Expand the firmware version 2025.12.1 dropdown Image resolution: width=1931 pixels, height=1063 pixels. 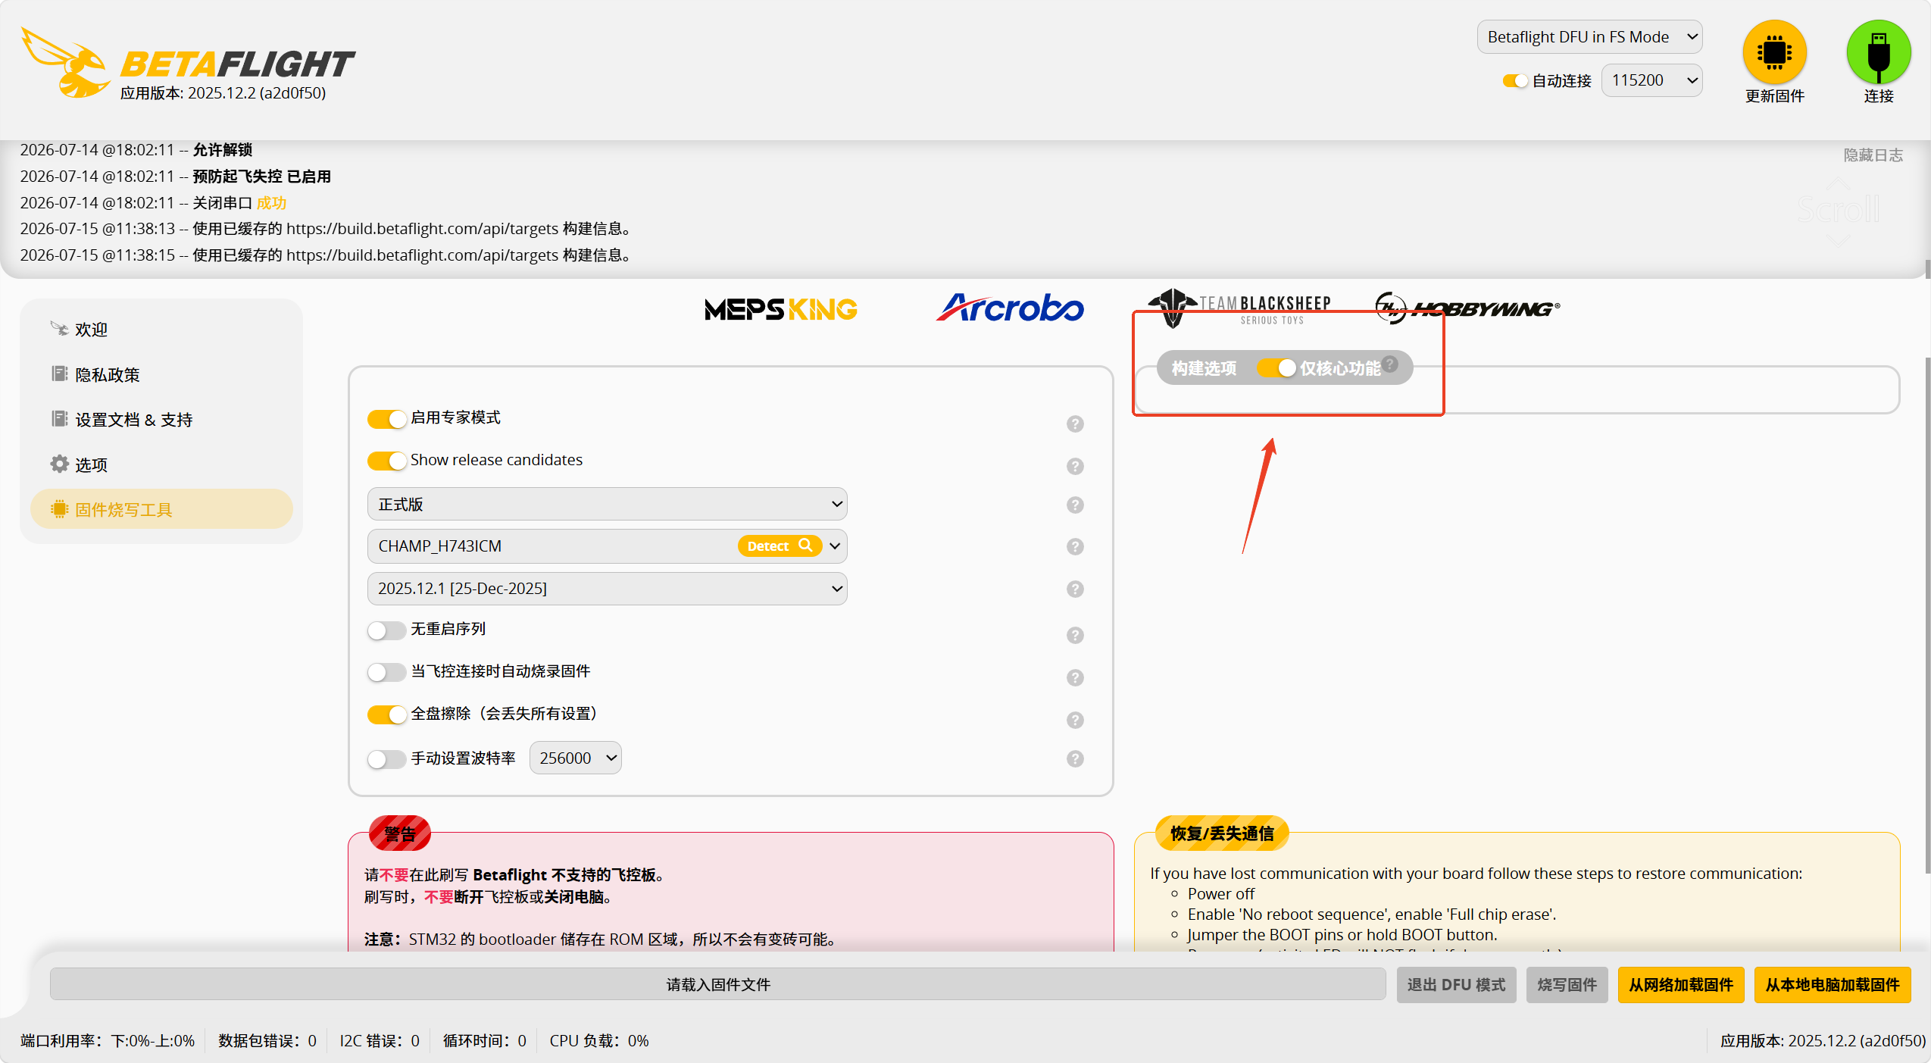coord(607,589)
